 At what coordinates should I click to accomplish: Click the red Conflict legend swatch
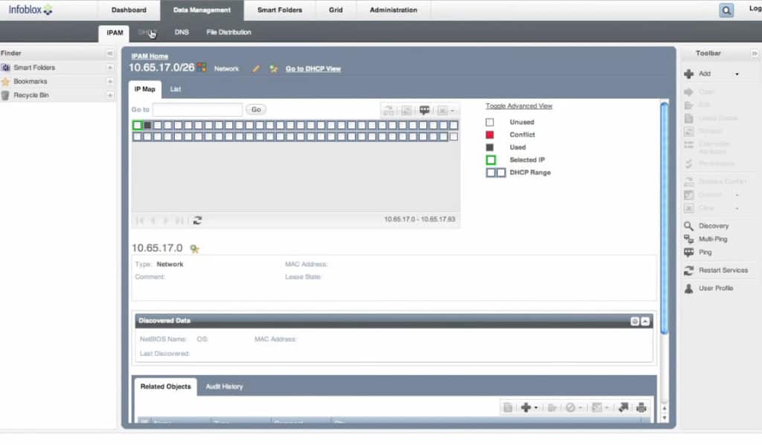coord(490,135)
